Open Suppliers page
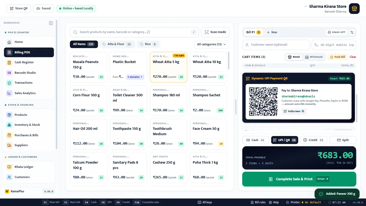This screenshot has width=366, height=206. click(x=29, y=145)
